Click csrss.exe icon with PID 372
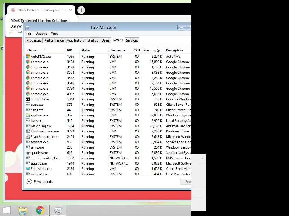 pos(28,105)
